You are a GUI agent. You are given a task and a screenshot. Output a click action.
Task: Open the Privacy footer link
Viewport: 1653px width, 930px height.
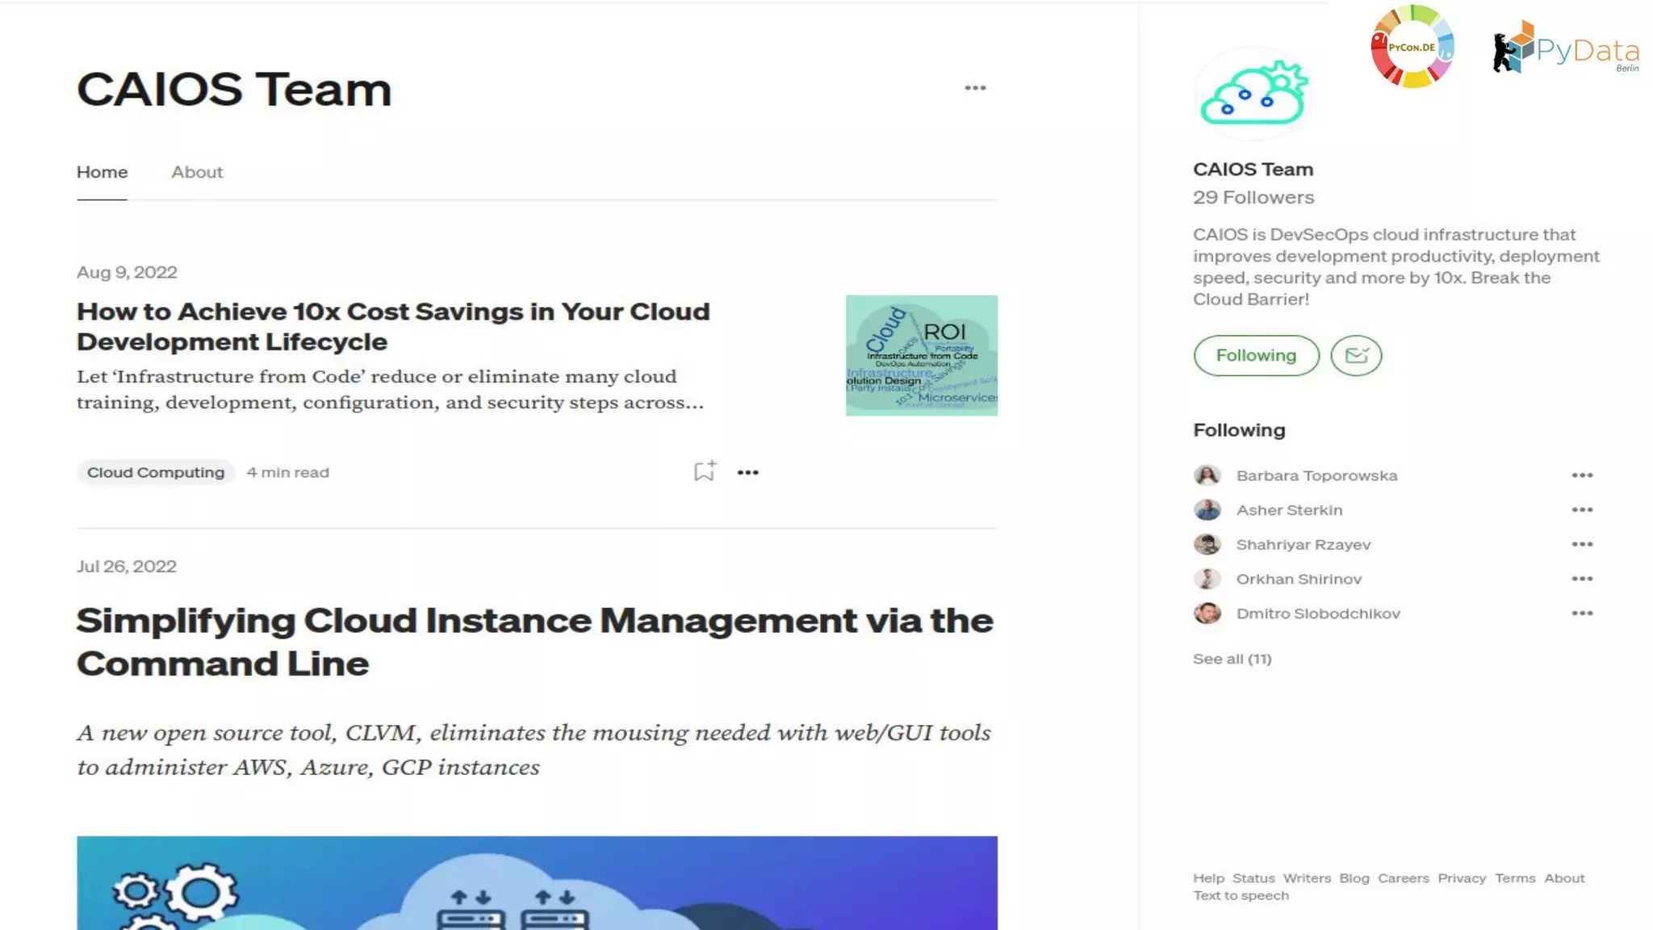click(x=1462, y=878)
